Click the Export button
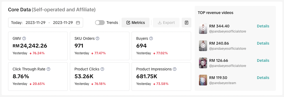Viewport: 284px width, 97px height. point(166,23)
